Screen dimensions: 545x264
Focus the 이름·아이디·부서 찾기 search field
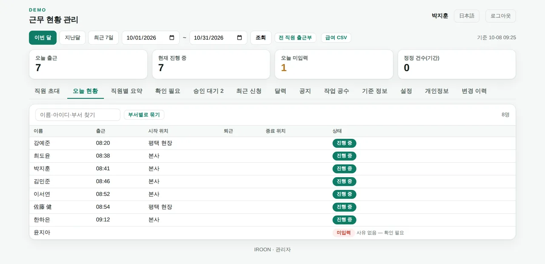point(78,115)
